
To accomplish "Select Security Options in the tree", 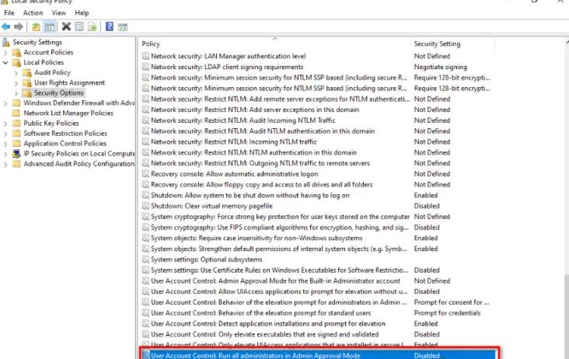I will (x=59, y=92).
